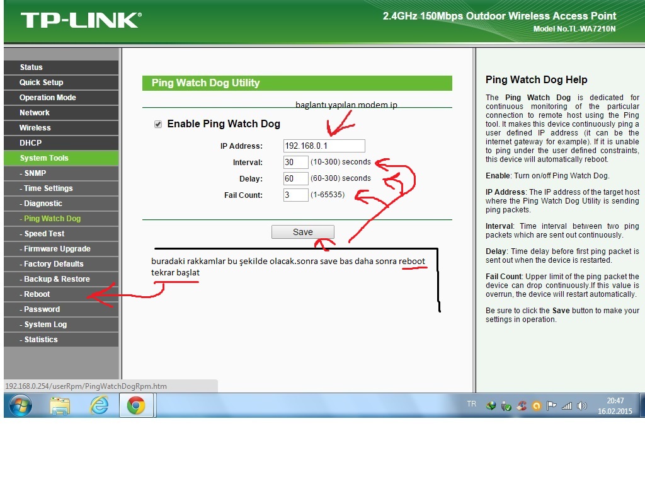This screenshot has width=645, height=484.
Task: Click the 'Enable Ping Watch Dog' label
Action: (224, 124)
